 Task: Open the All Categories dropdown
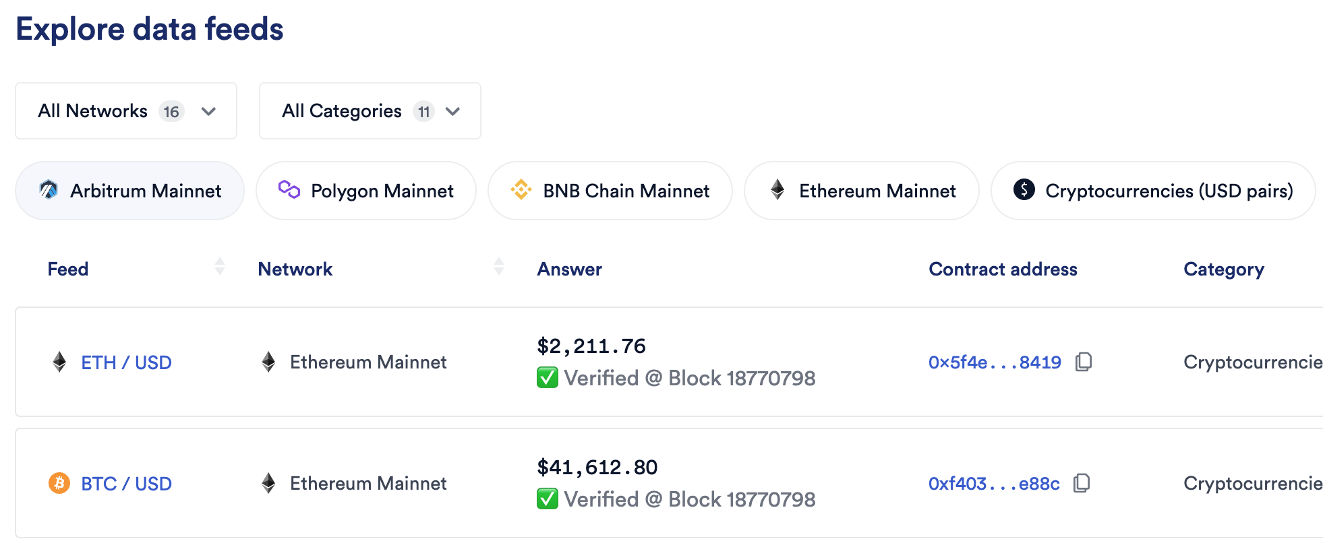click(x=370, y=111)
